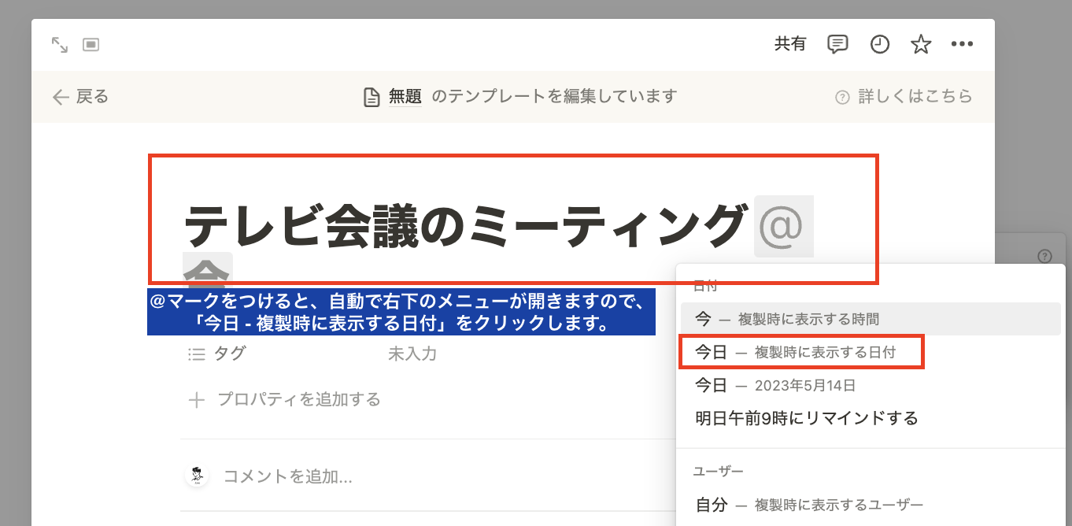Image resolution: width=1072 pixels, height=526 pixels.
Task: Star this page as a favorite
Action: [920, 44]
